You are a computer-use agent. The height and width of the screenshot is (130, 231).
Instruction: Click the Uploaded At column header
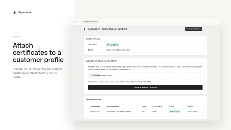click(95, 106)
